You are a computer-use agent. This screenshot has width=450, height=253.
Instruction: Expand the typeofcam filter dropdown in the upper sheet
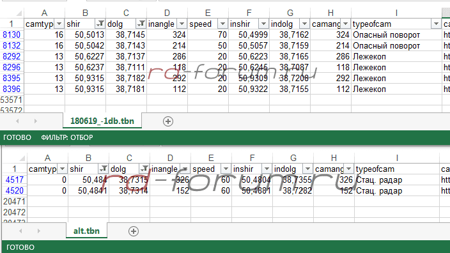(x=436, y=24)
